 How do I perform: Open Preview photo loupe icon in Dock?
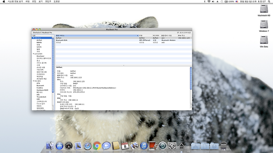point(134,145)
